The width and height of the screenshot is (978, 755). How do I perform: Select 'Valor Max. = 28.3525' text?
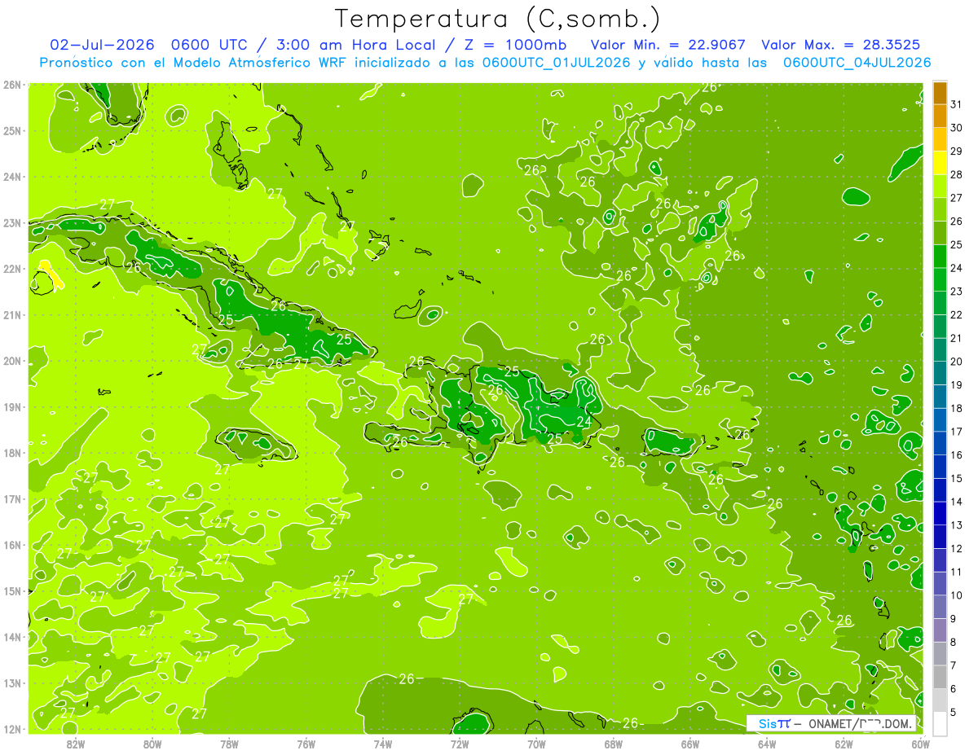coord(842,44)
